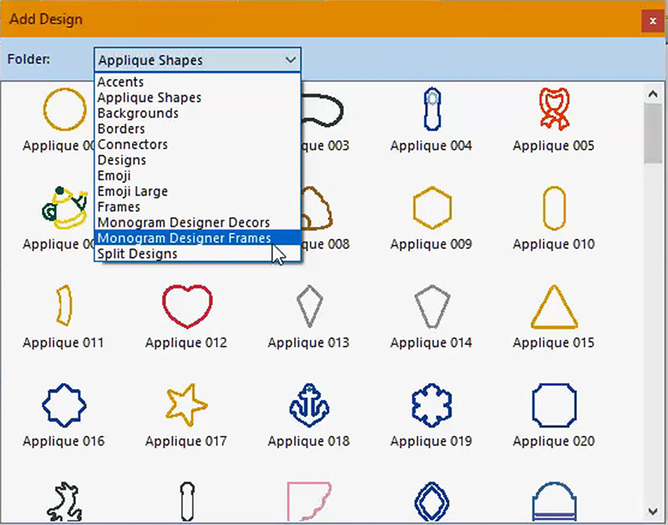The image size is (668, 525).
Task: Choose Monogram Designer Frames from the list
Action: pos(185,238)
